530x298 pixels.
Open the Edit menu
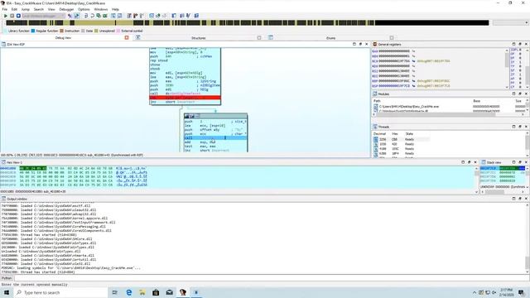point(14,9)
